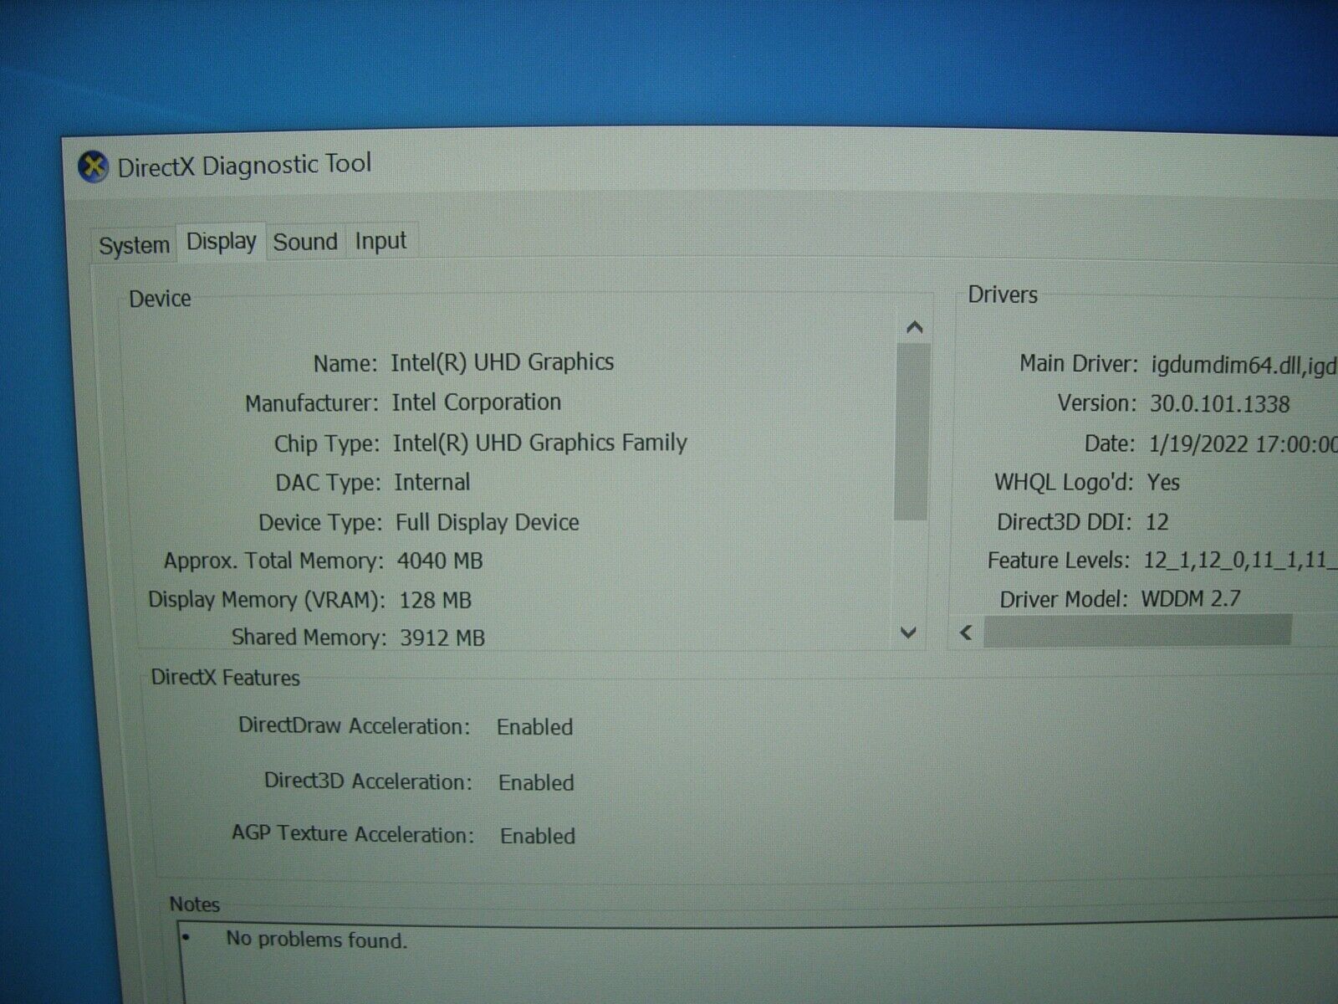The image size is (1338, 1004).
Task: Open the Input tab
Action: coord(380,241)
